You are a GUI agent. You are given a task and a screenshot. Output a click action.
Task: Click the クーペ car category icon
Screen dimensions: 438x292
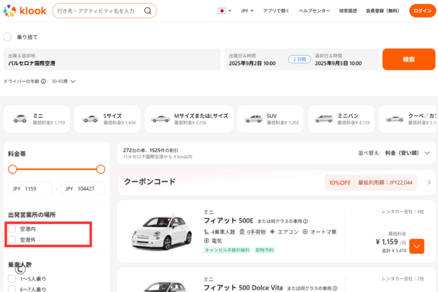[x=394, y=119]
